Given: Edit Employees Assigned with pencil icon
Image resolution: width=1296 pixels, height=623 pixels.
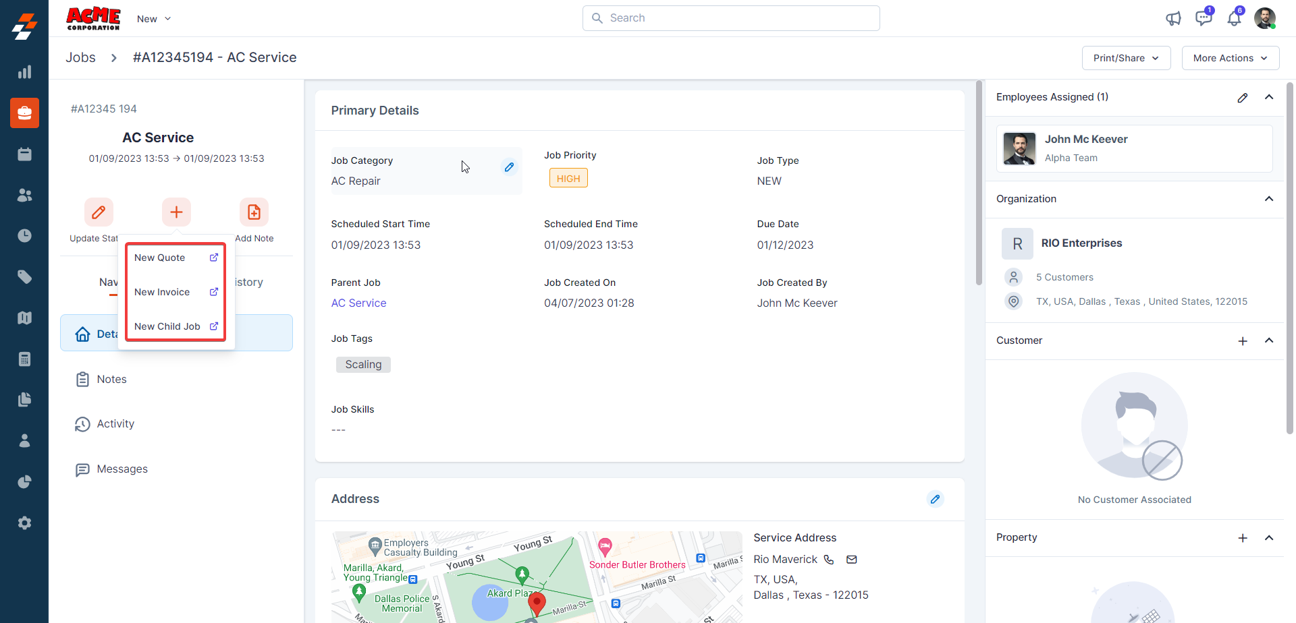Looking at the screenshot, I should point(1242,98).
